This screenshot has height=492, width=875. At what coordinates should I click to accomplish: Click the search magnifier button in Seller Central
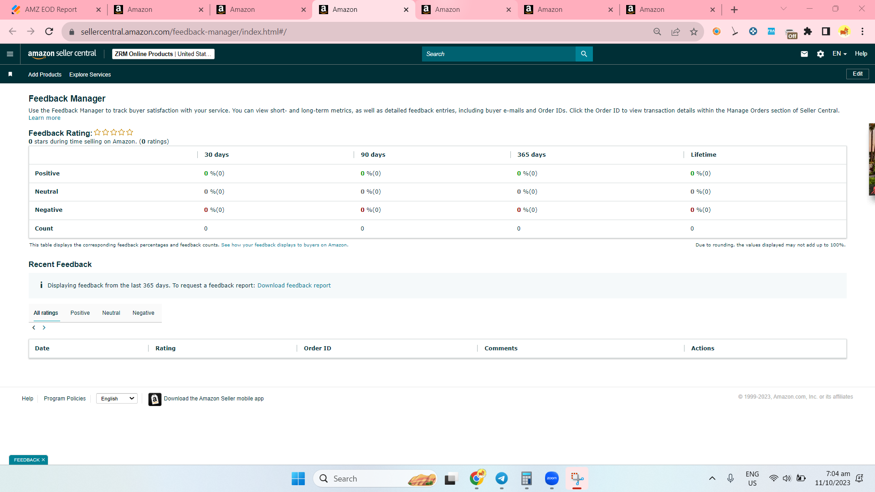point(584,54)
